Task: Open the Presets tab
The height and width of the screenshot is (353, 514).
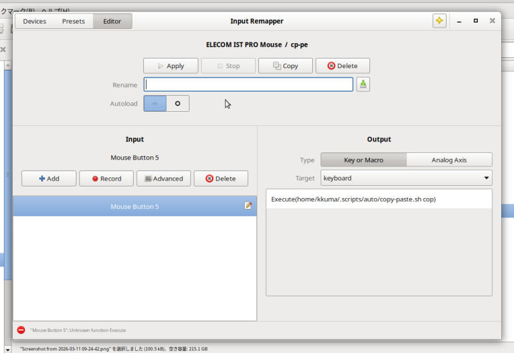Action: pyautogui.click(x=73, y=21)
